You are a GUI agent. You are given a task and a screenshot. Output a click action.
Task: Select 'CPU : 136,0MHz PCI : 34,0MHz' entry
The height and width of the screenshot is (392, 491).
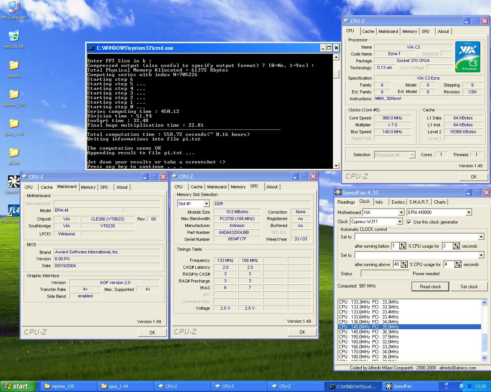coord(409,322)
